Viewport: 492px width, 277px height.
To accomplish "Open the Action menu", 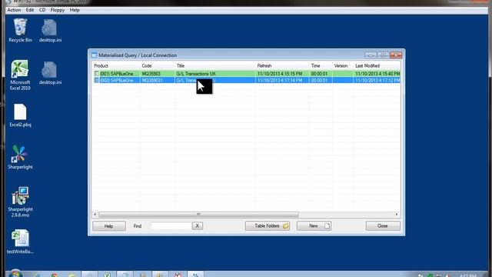I will (x=14, y=10).
